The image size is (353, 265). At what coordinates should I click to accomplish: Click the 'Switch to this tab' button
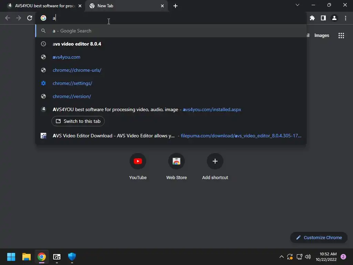pyautogui.click(x=78, y=121)
